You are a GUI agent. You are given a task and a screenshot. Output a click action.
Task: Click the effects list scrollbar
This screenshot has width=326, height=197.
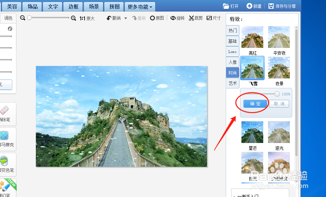pos(296,93)
